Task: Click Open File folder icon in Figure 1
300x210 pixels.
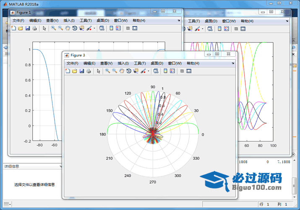Action: click(21, 28)
